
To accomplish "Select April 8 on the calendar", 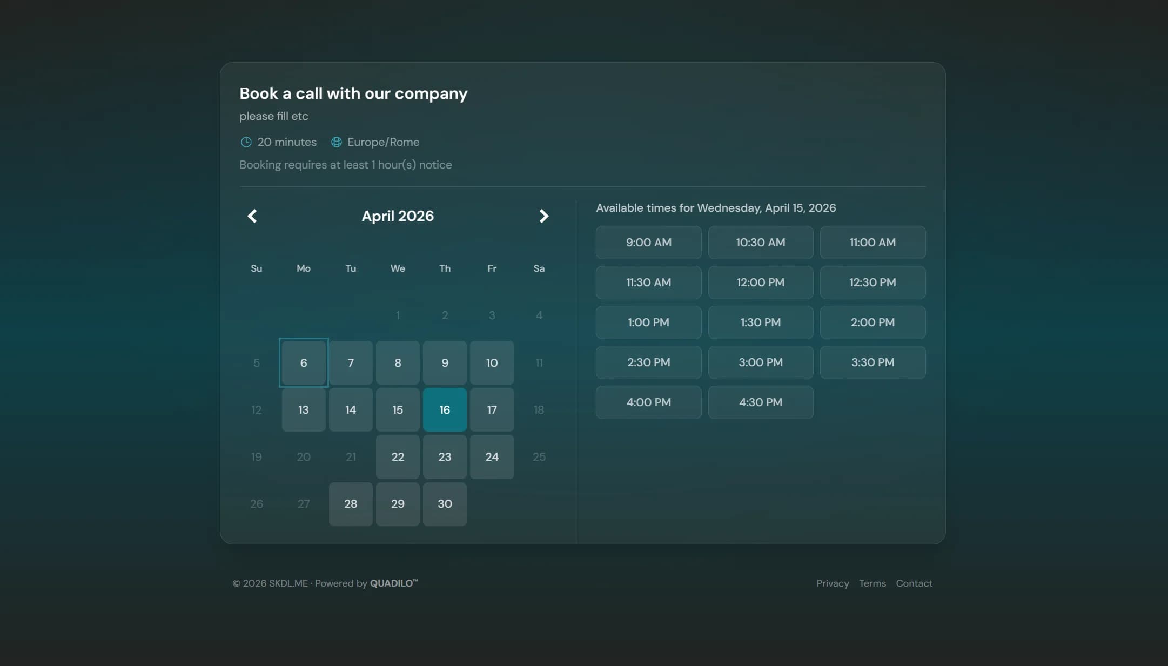I will click(398, 363).
